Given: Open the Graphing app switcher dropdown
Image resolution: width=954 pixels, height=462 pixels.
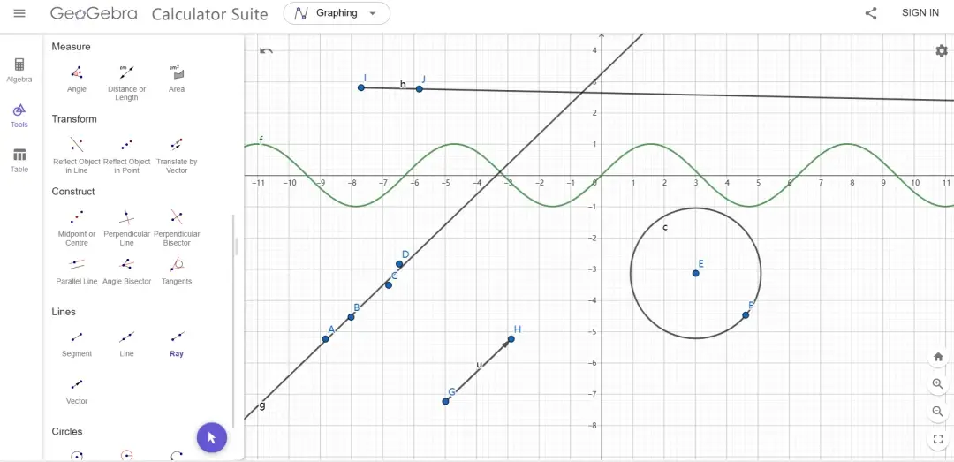Looking at the screenshot, I should click(x=337, y=13).
